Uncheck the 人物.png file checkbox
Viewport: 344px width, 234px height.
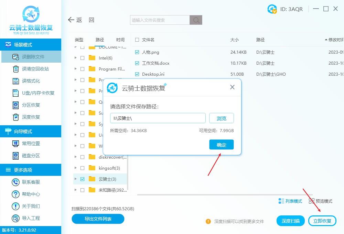[x=137, y=52]
